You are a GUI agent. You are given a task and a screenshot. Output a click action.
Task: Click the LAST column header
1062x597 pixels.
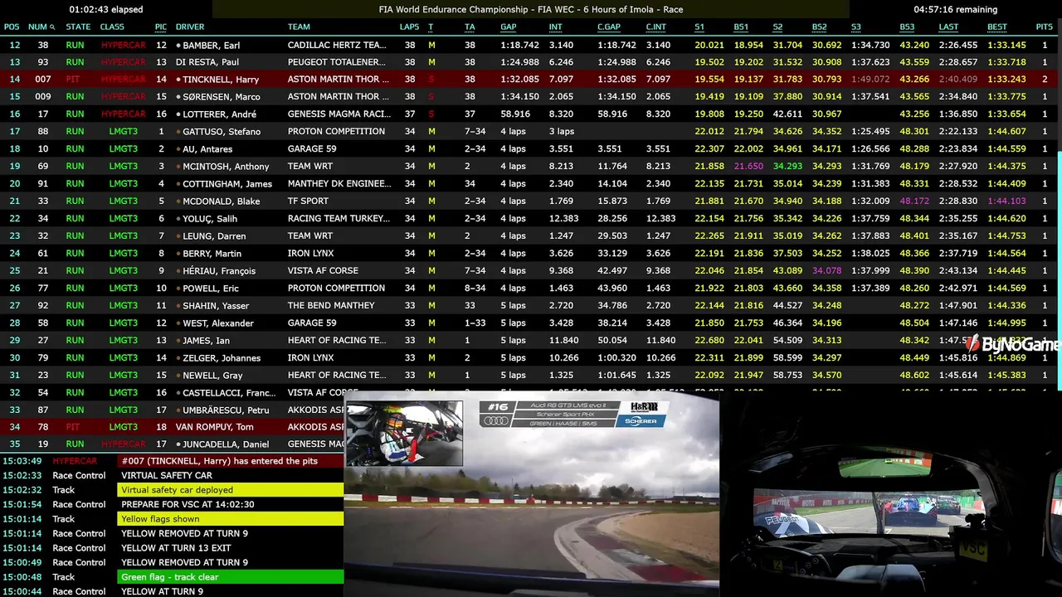948,27
